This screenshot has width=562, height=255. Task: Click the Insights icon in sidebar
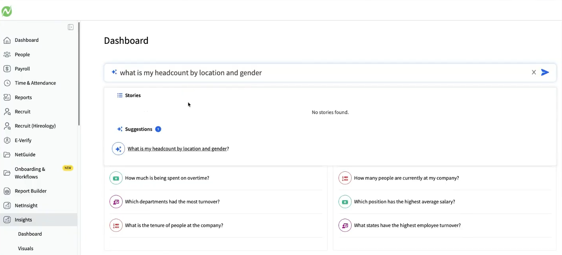(7, 220)
